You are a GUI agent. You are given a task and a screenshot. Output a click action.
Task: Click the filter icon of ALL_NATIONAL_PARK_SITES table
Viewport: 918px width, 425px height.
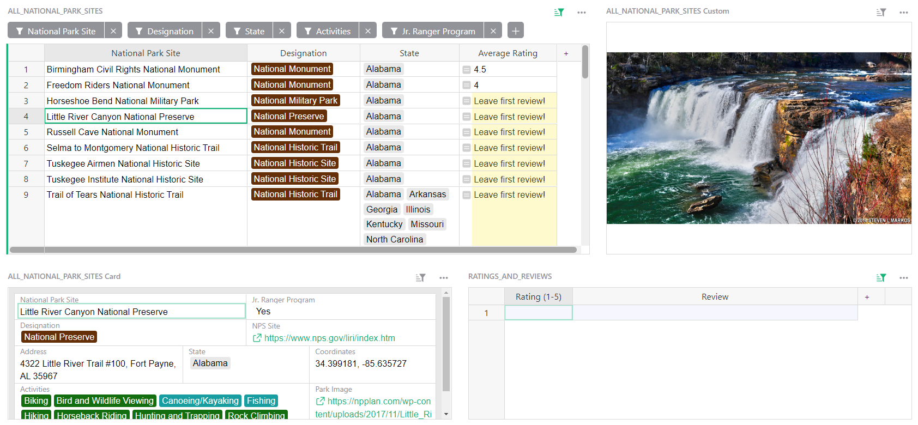(x=559, y=12)
